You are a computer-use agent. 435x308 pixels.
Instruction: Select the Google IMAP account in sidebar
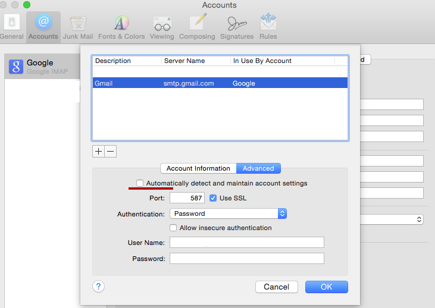(42, 67)
